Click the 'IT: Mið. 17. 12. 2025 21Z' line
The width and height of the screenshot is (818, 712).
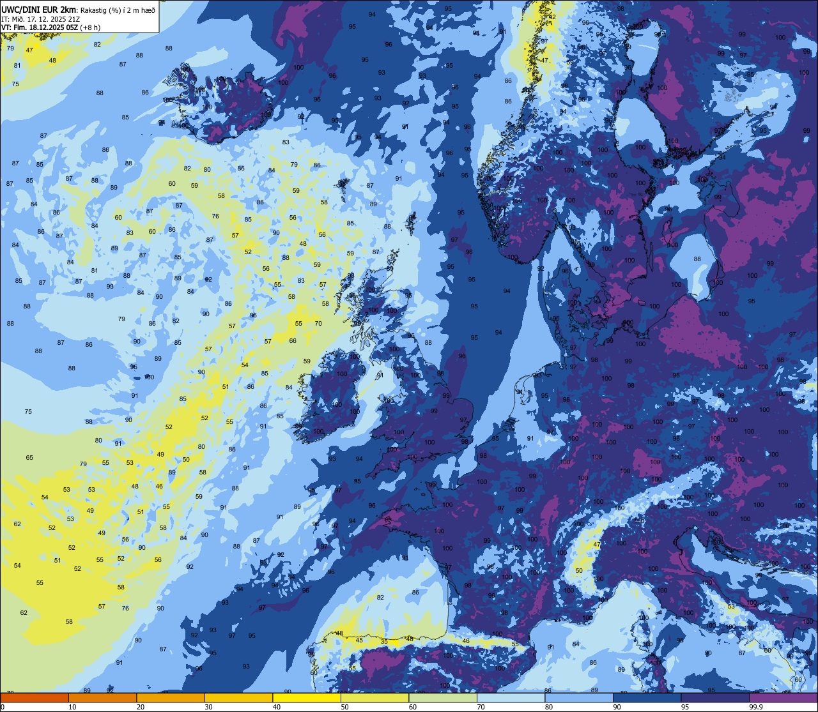tap(40, 19)
